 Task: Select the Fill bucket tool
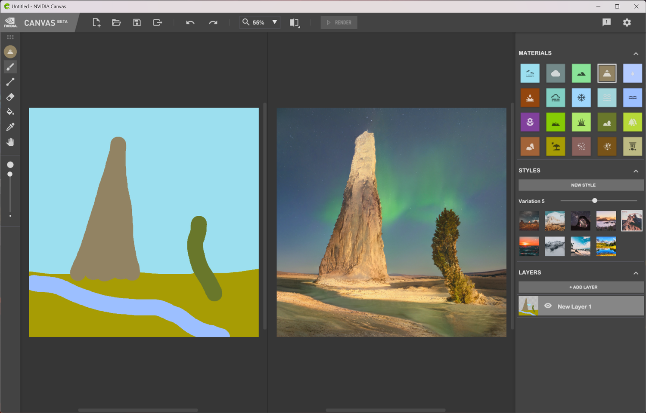coord(10,112)
